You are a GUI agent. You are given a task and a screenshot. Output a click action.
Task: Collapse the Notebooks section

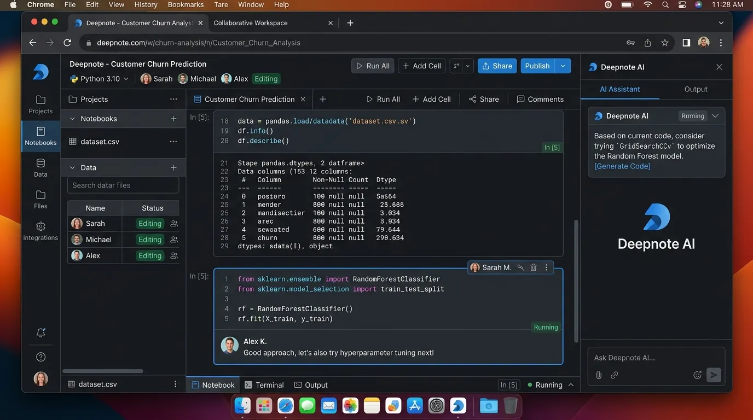coord(72,119)
